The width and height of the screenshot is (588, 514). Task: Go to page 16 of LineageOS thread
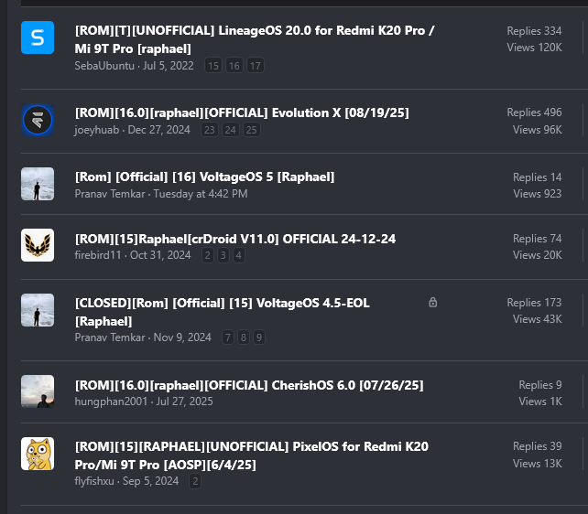[x=234, y=66]
